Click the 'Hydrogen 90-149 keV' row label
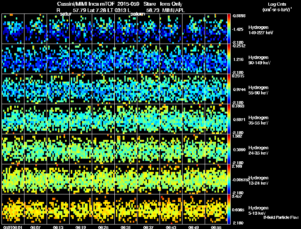Screen dimensions: 301x229 pos(260,60)
